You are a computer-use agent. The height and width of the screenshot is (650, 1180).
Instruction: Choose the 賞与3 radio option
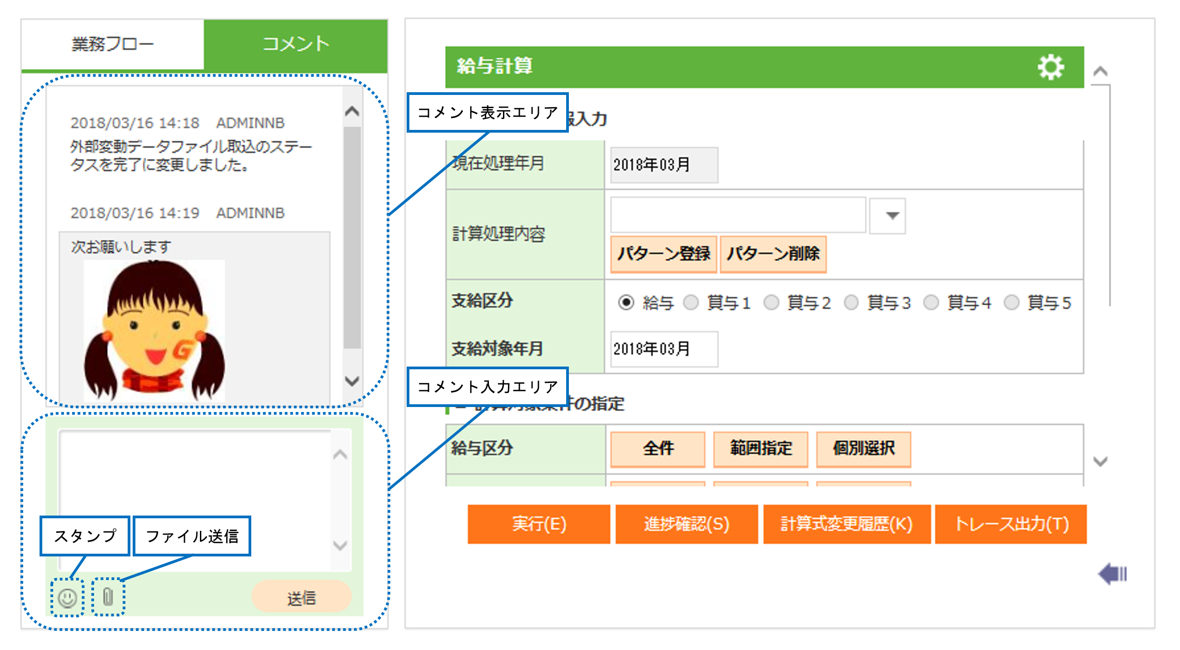tap(851, 303)
